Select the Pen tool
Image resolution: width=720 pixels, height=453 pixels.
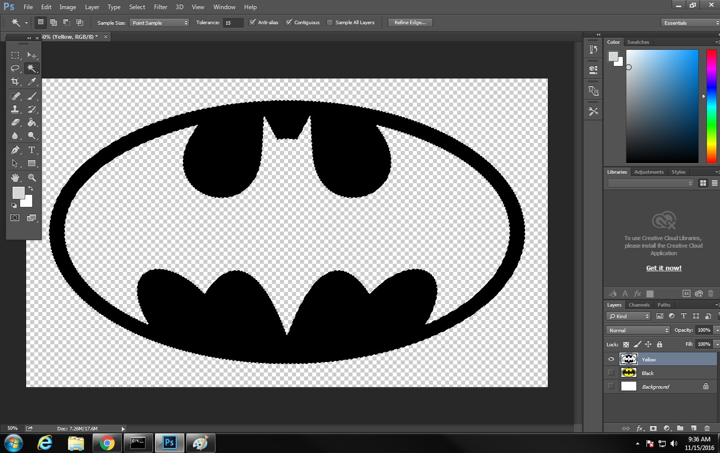(x=15, y=150)
